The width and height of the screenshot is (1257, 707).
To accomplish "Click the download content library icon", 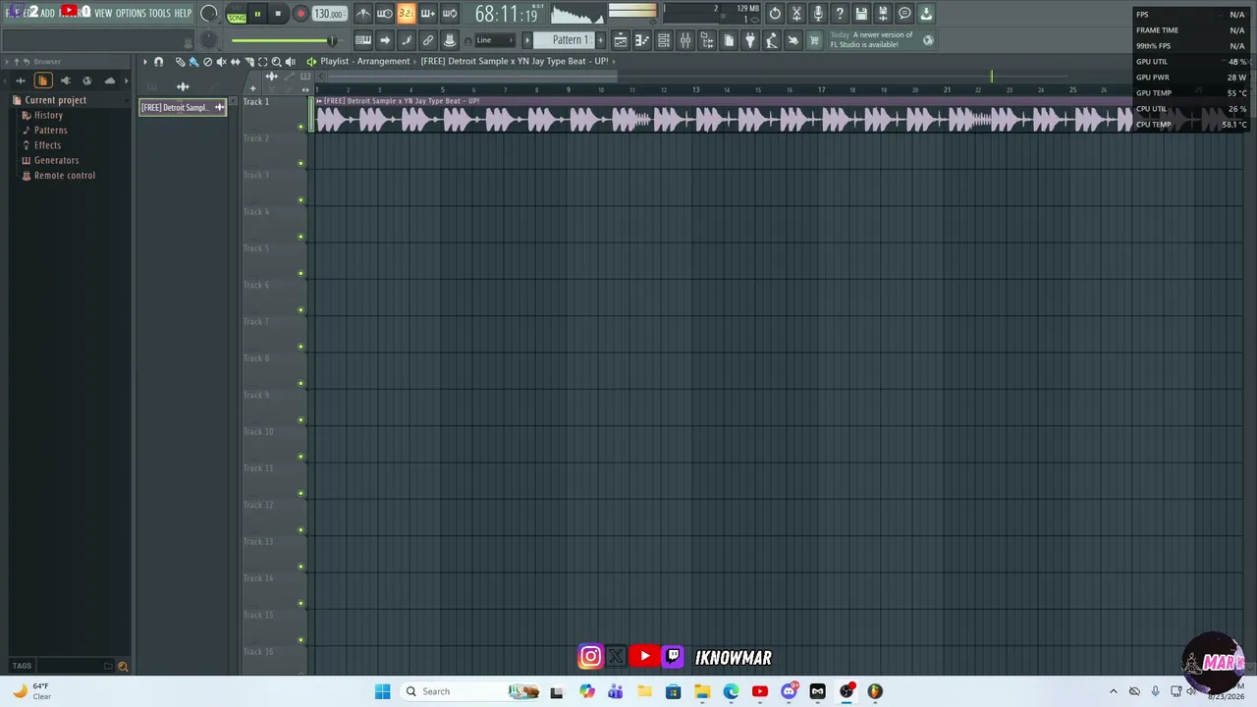I will 926,14.
